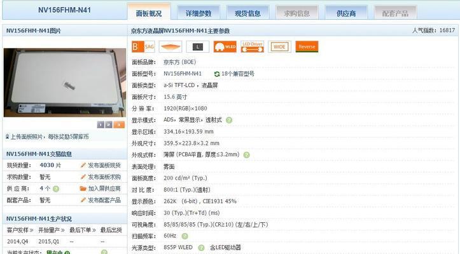This screenshot has width=460, height=254.
Task: Click the 2015,Q1 mass production date
Action: pos(49,242)
